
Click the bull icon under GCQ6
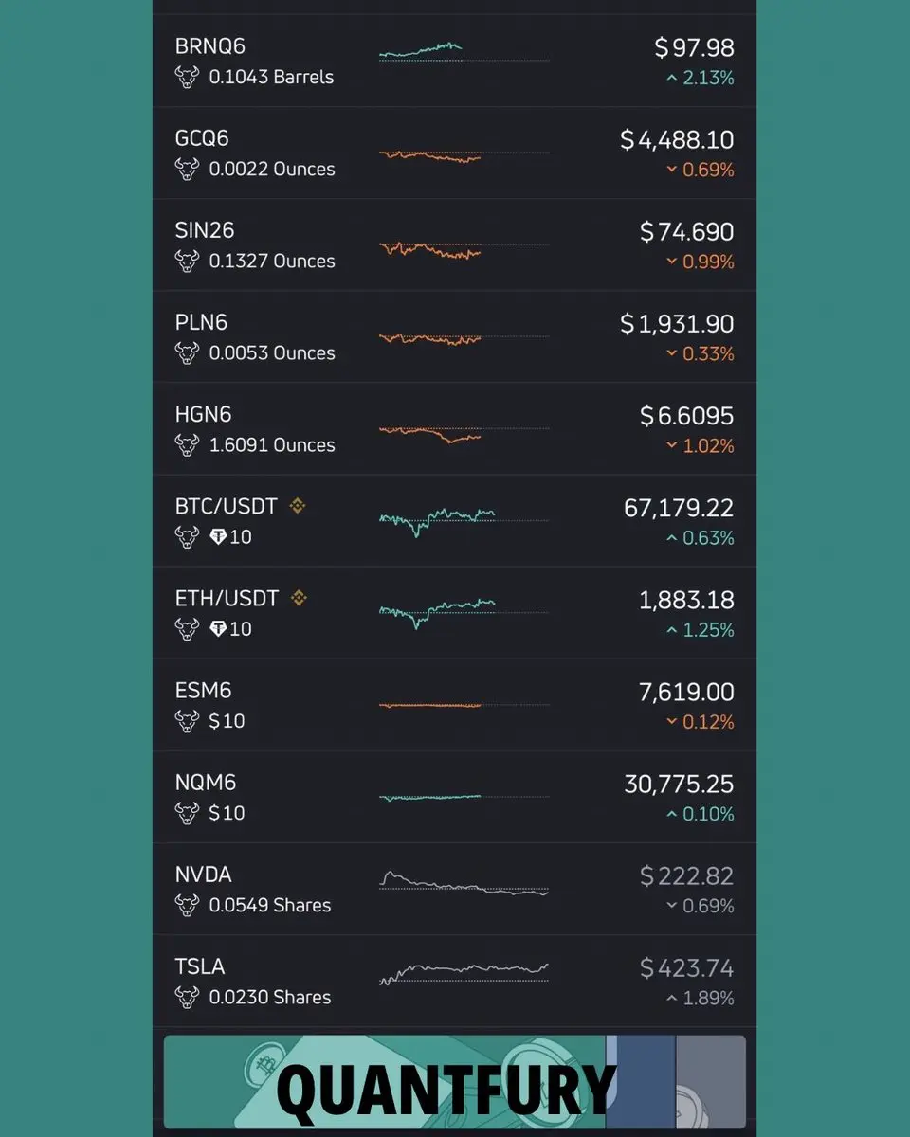point(187,169)
